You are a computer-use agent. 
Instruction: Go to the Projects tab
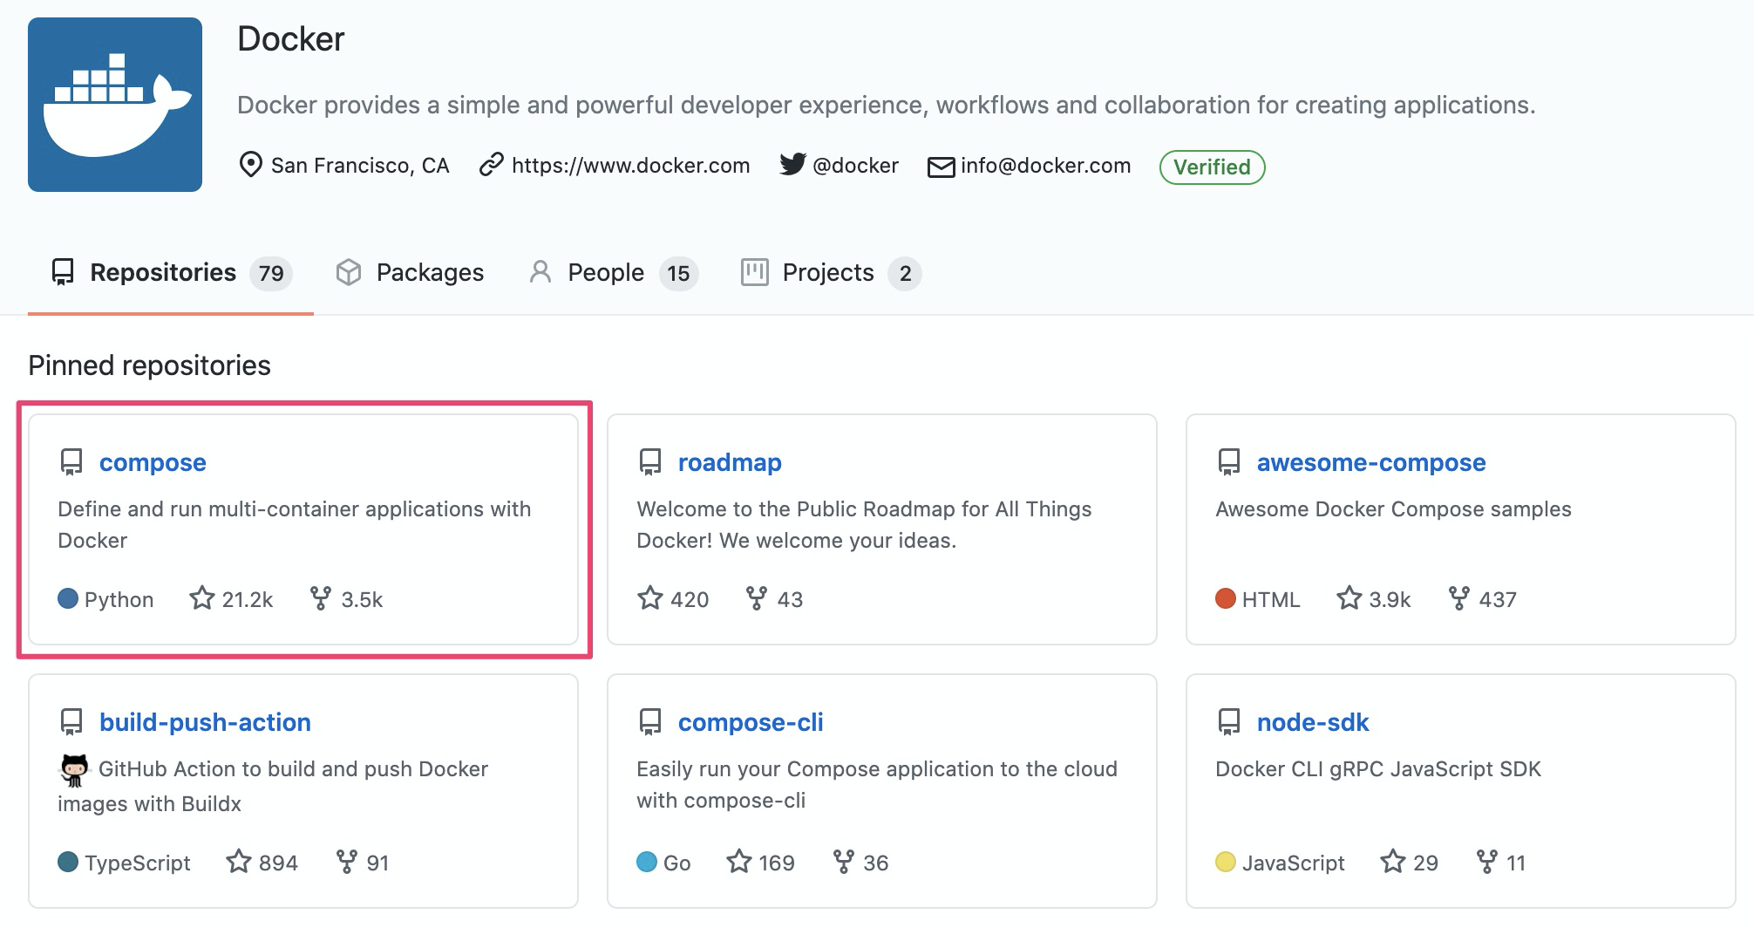830,273
